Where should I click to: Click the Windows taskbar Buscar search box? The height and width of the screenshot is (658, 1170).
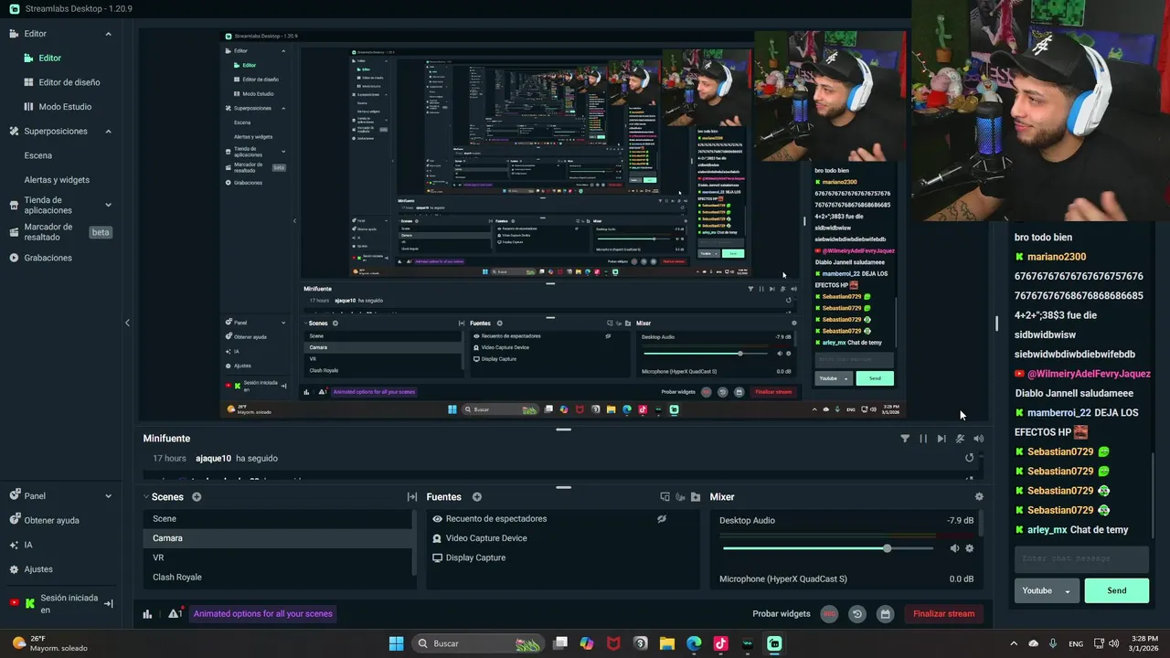(476, 643)
